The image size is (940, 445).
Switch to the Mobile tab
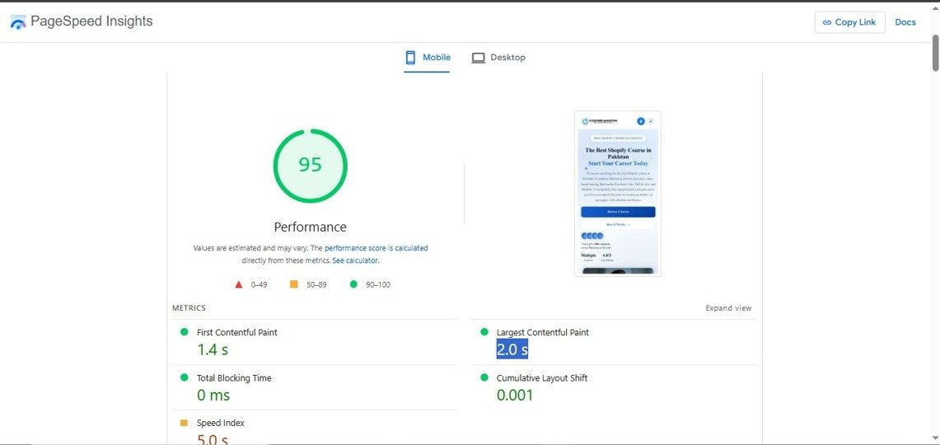pyautogui.click(x=428, y=58)
